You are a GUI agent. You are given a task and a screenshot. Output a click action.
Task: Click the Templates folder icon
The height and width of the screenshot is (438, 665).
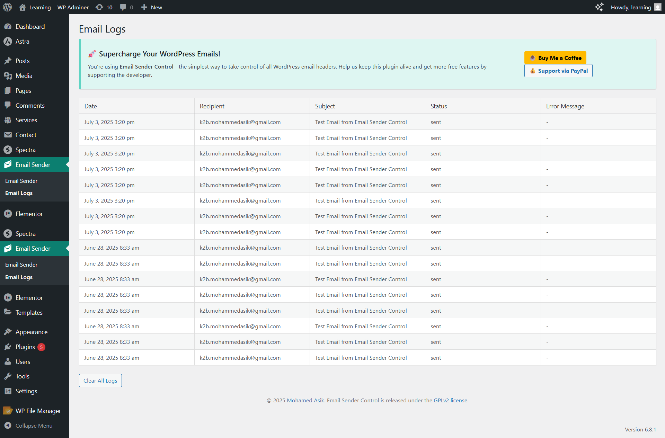click(x=8, y=312)
